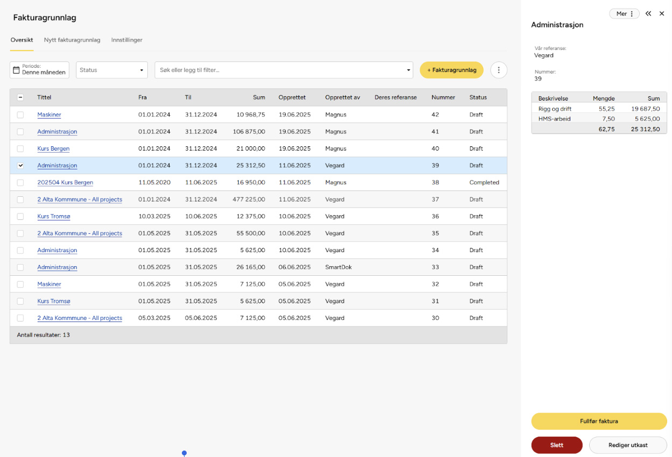Close the Administrasjon details panel
This screenshot has height=457, width=672.
pos(662,13)
